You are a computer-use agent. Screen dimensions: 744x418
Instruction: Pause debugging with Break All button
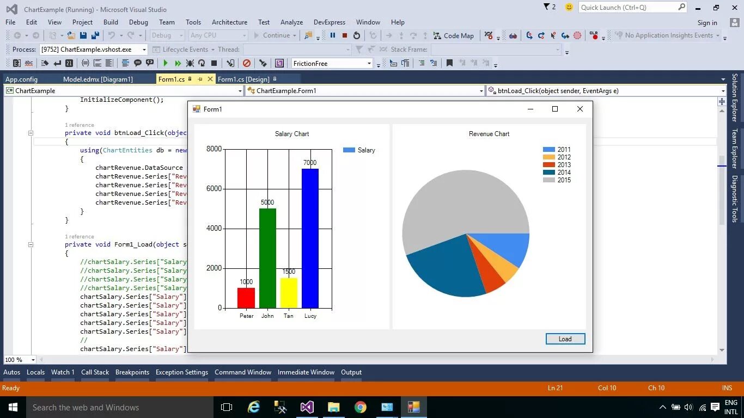coord(333,35)
